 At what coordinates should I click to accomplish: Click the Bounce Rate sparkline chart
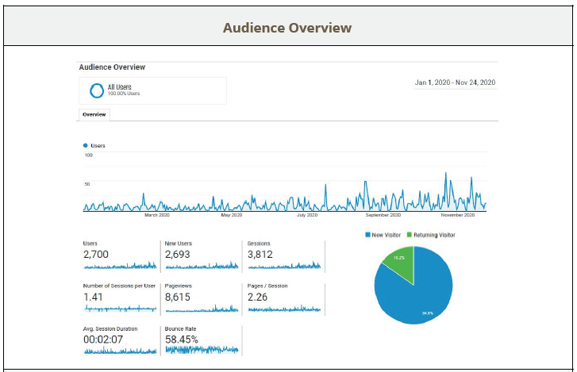(x=202, y=350)
